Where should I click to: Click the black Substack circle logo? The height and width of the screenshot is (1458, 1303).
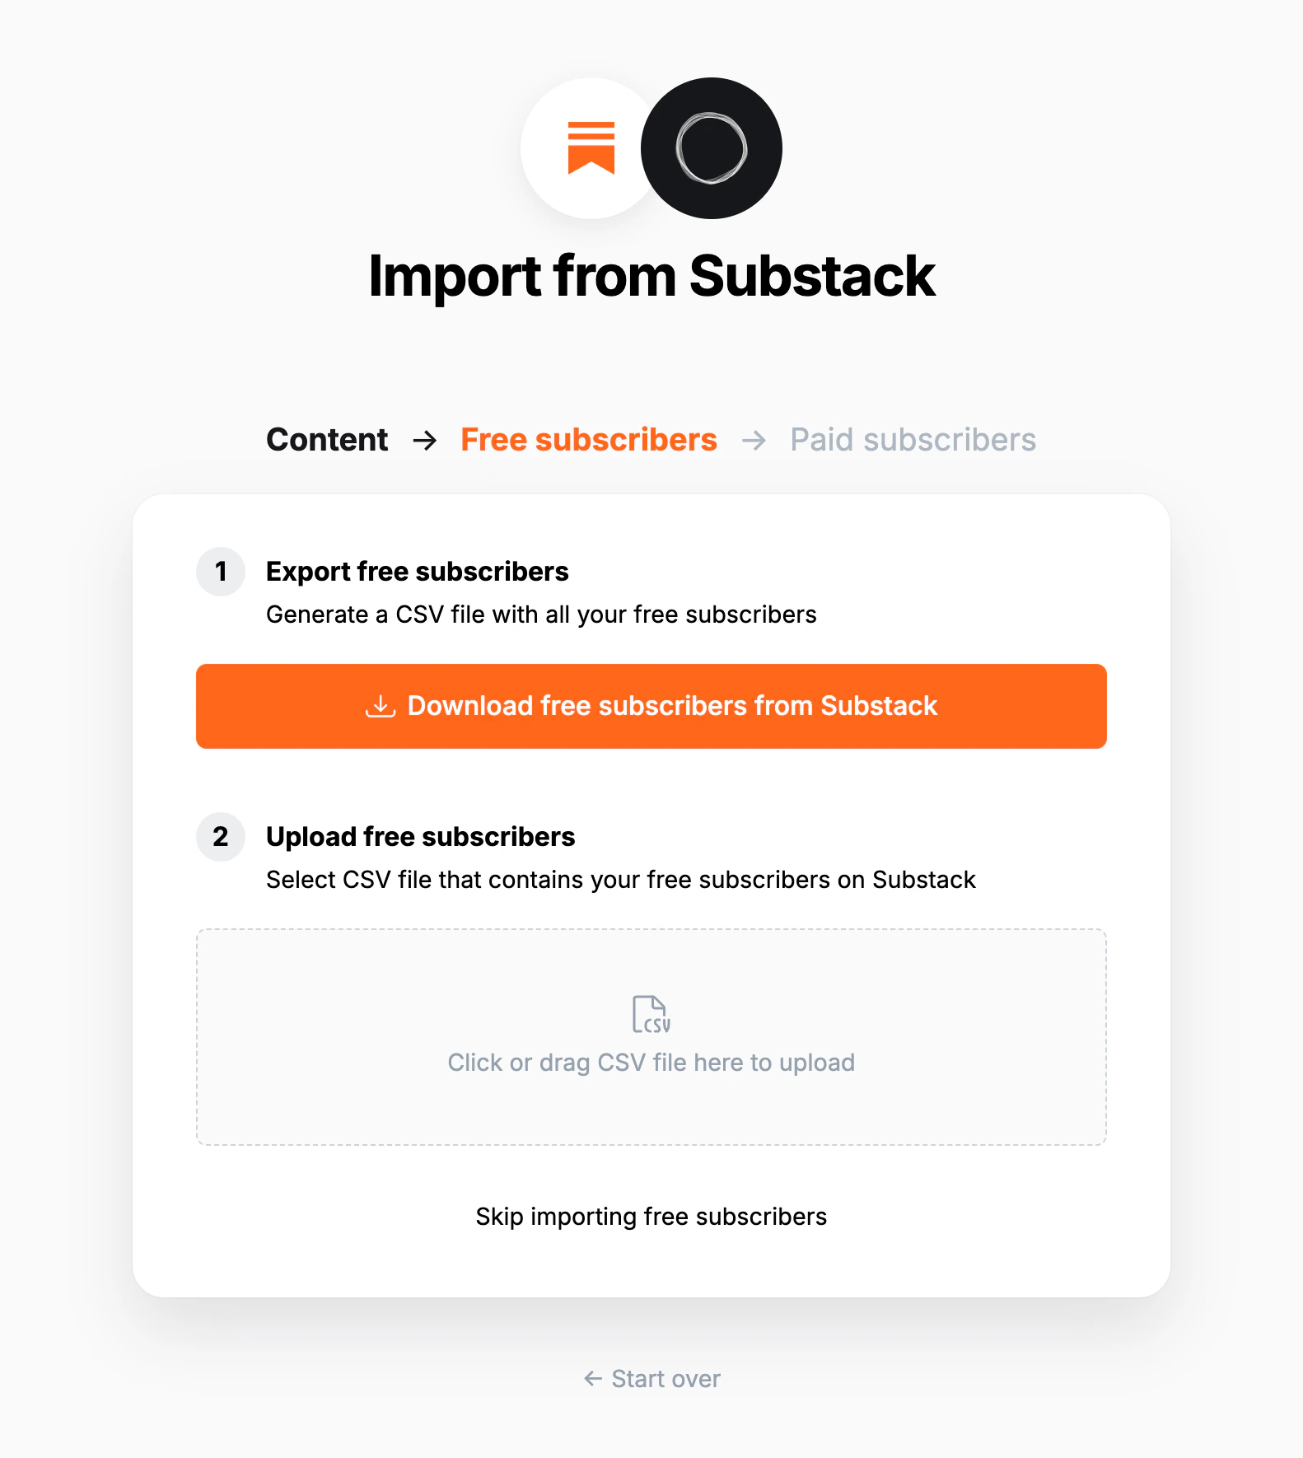point(712,148)
